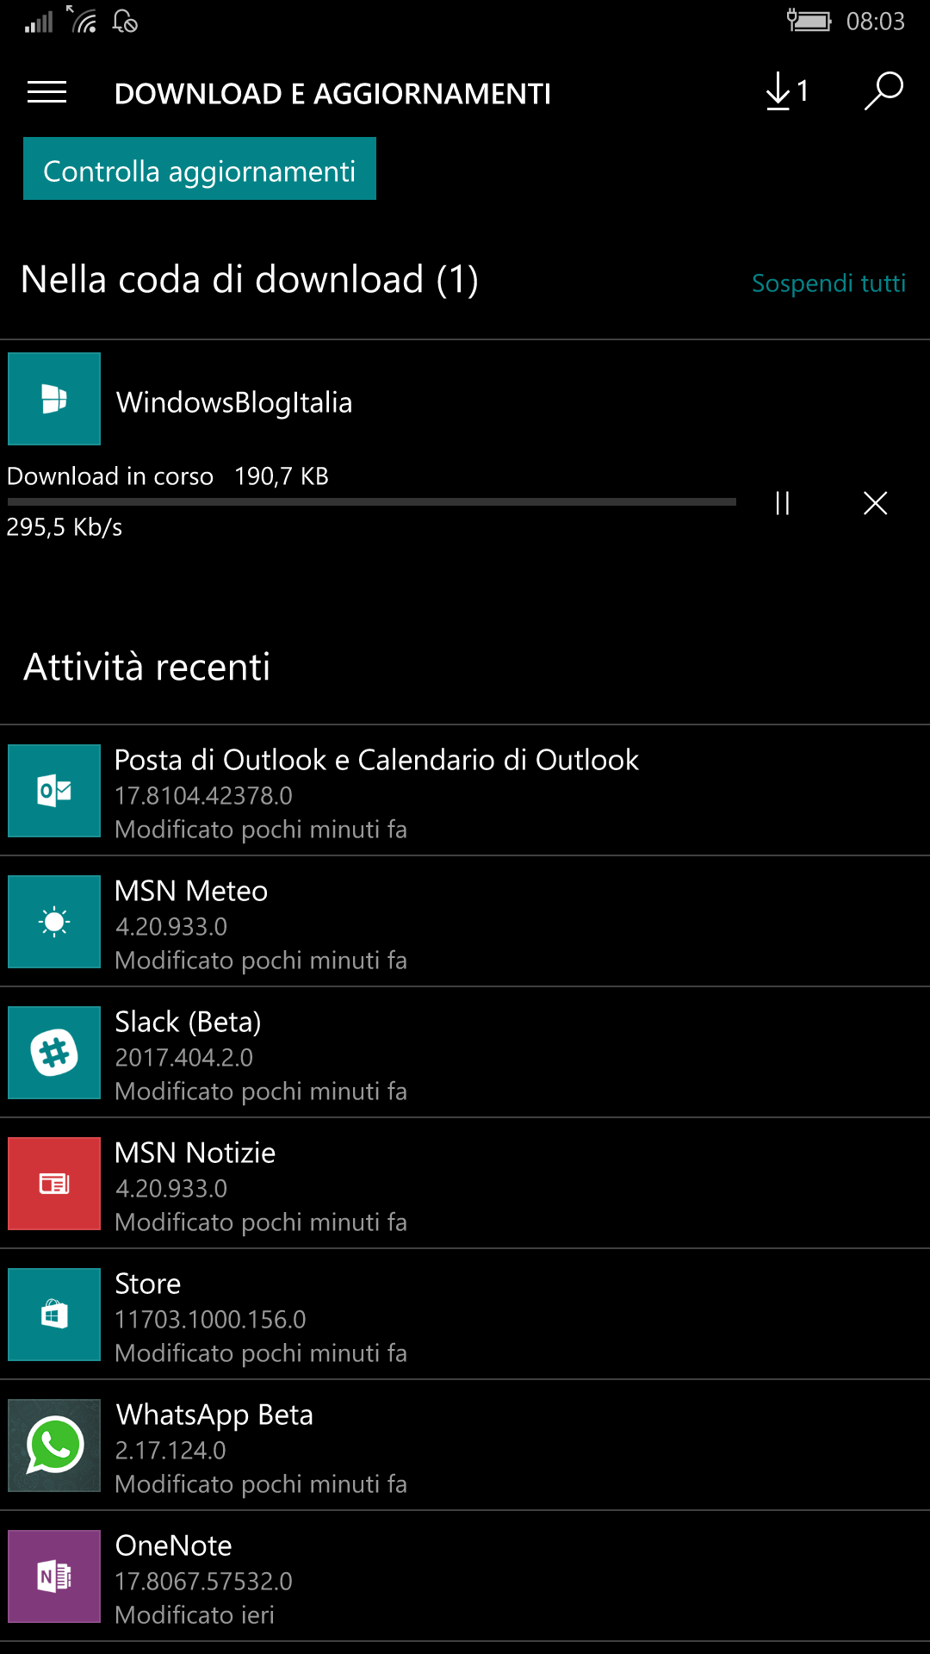Tap the search magnifier icon

tap(883, 91)
